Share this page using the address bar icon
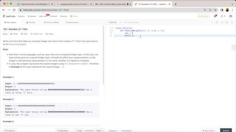236x132 pixels. [x=210, y=10]
